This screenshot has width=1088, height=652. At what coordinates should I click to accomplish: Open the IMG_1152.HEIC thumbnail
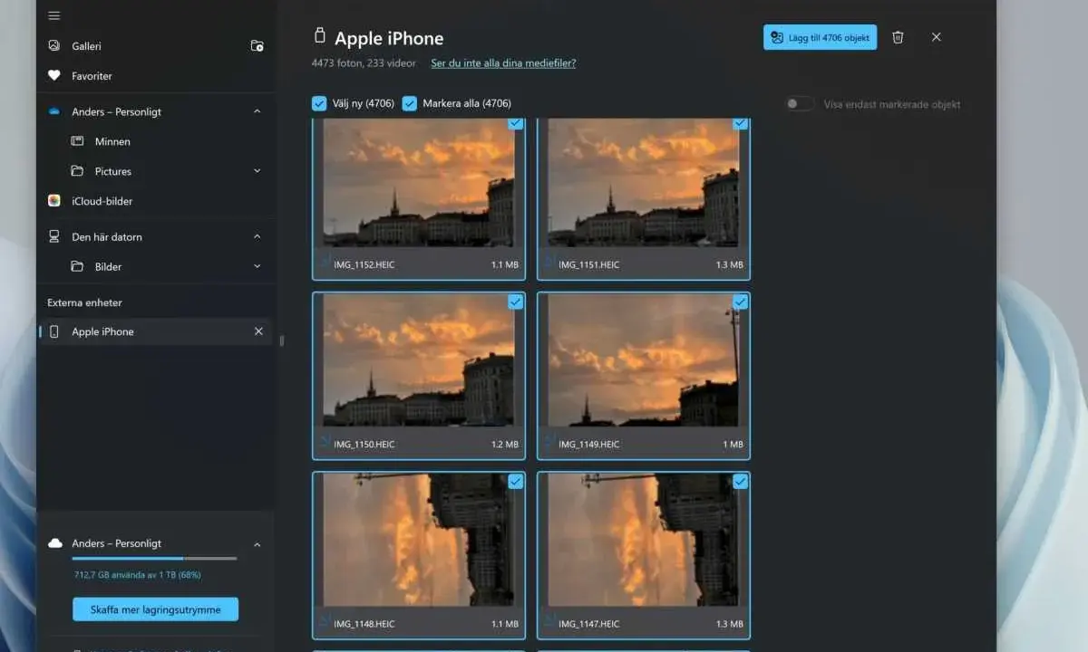419,182
